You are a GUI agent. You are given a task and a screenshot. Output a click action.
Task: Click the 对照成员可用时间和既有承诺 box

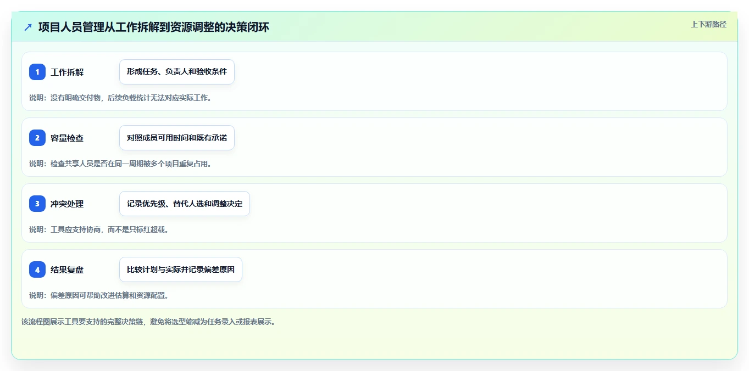[177, 138]
